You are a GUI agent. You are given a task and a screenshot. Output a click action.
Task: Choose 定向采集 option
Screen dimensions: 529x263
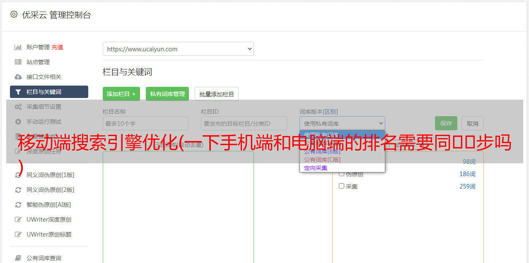click(x=342, y=168)
